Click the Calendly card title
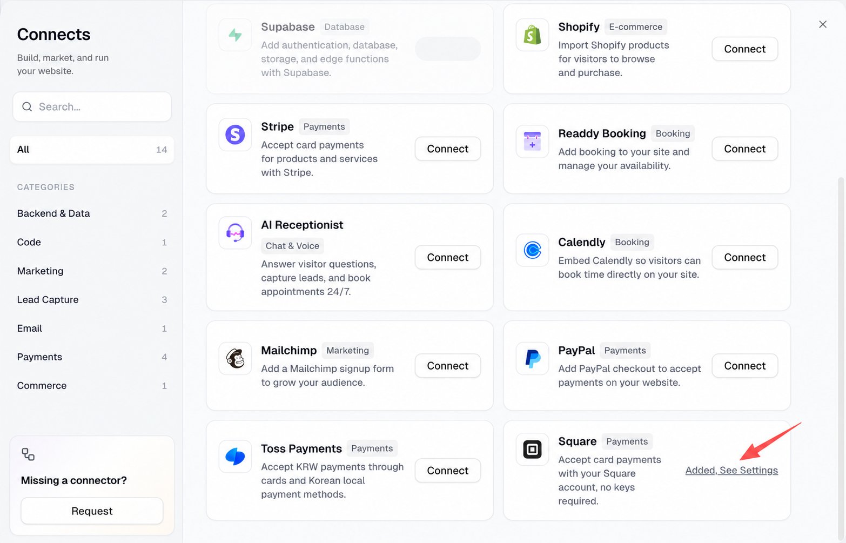The image size is (846, 543). click(x=581, y=242)
